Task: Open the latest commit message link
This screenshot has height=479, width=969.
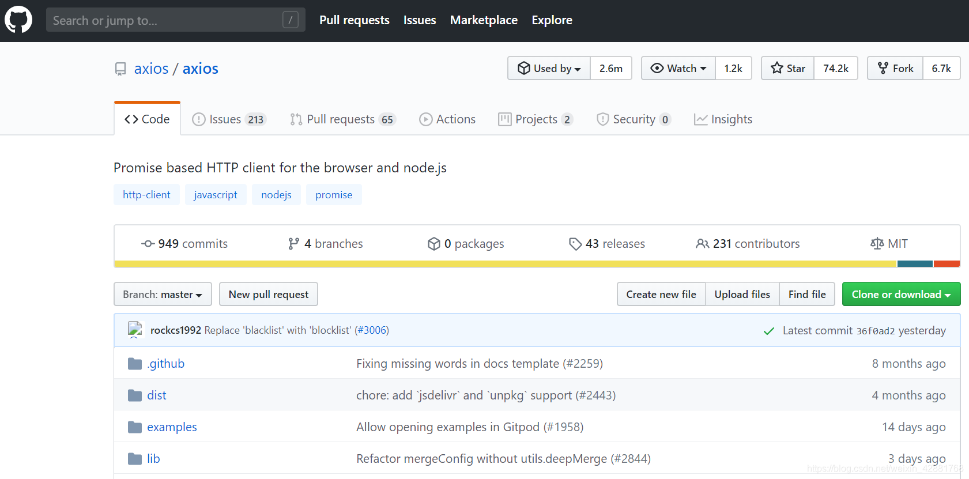Action: click(278, 330)
